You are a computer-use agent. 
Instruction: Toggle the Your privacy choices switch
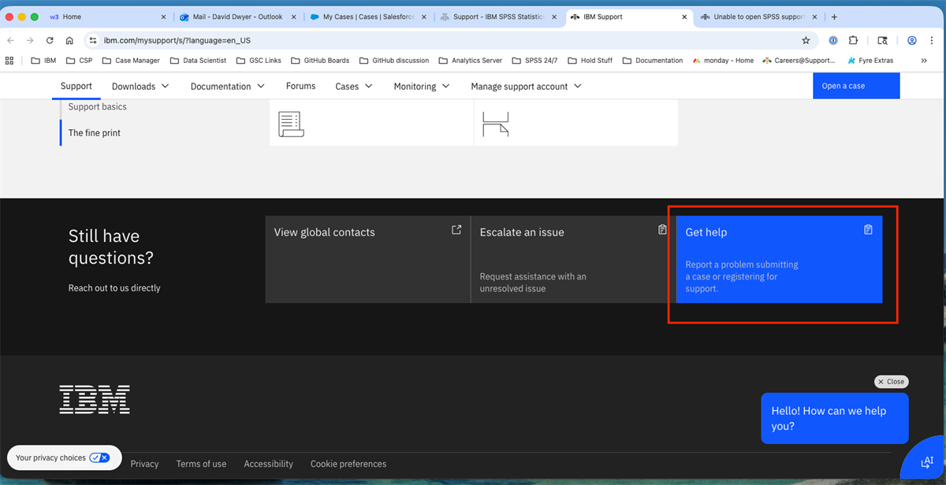point(99,457)
